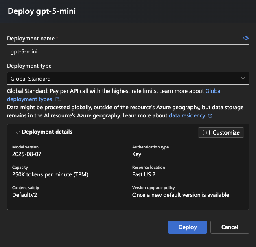This screenshot has height=247, width=256.
Task: Click the icon inside the Customize button
Action: pyautogui.click(x=206, y=132)
